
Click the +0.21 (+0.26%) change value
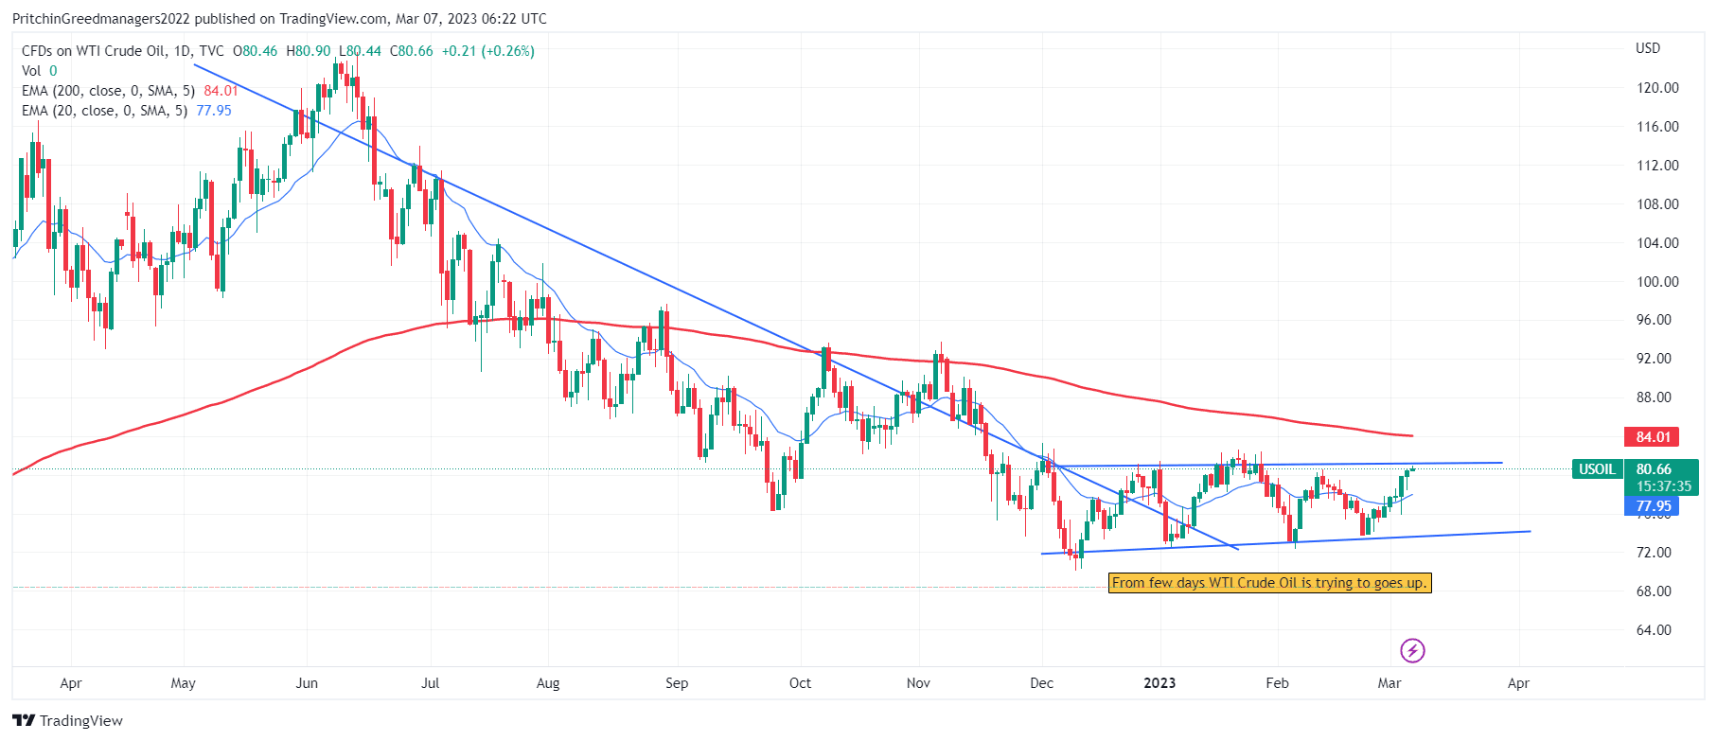(x=487, y=51)
